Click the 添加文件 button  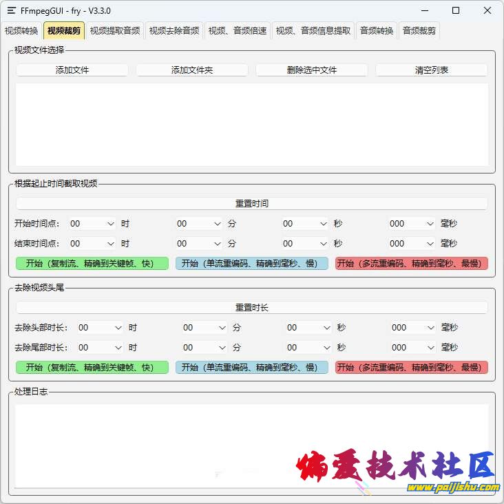click(x=72, y=70)
